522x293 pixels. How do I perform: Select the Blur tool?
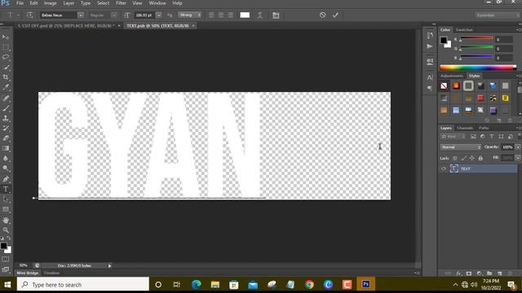pos(6,159)
